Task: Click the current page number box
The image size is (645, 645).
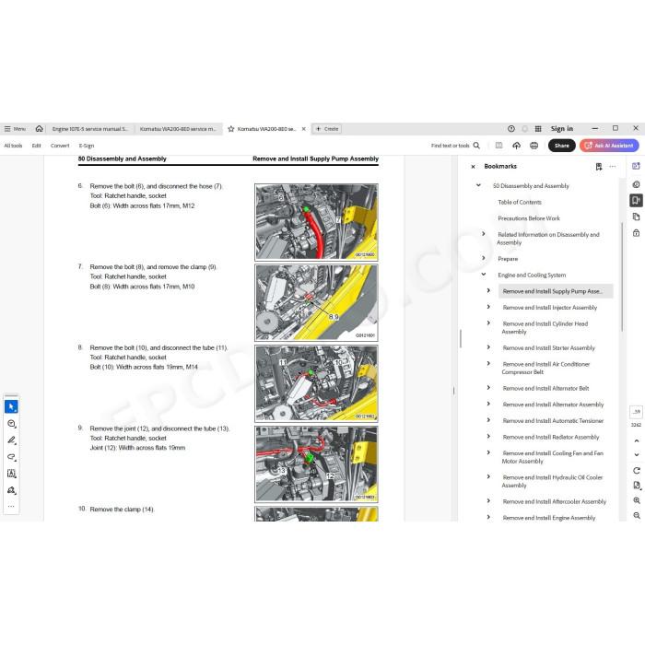Action: pos(636,412)
